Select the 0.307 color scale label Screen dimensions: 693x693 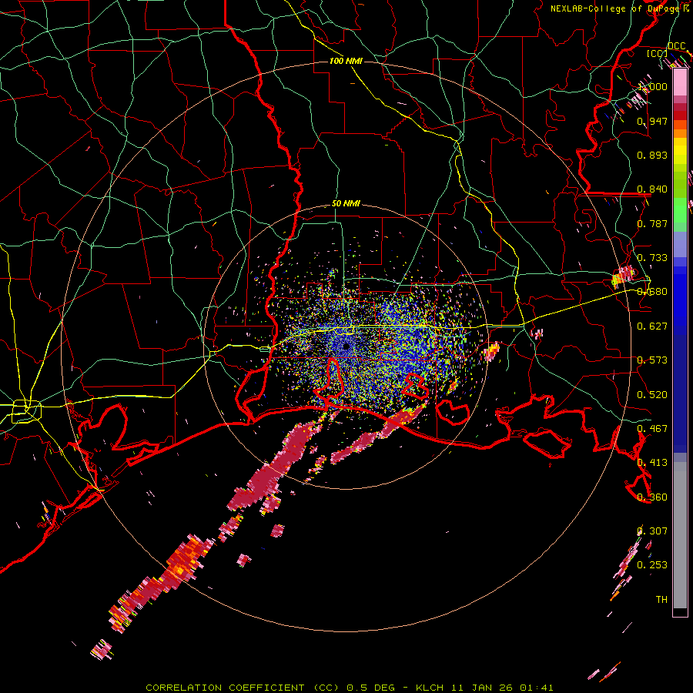(x=652, y=531)
